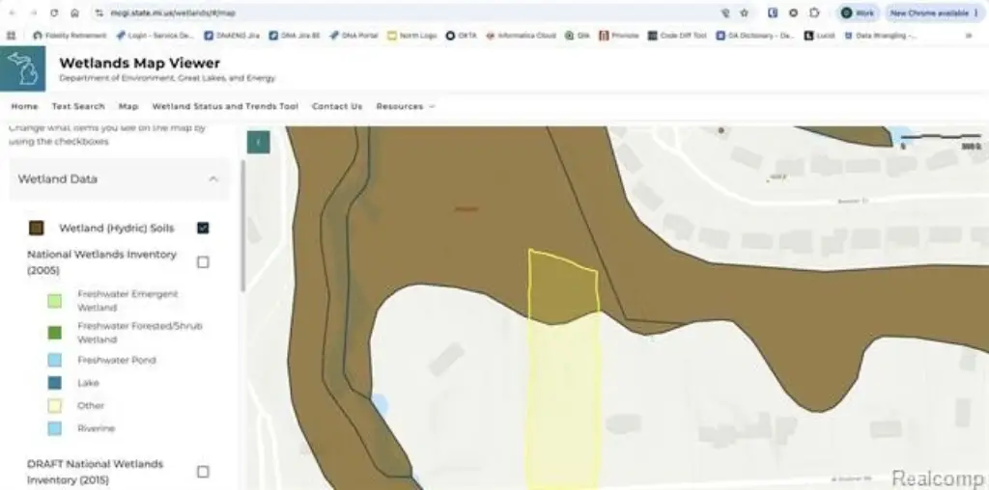989x490 pixels.
Task: Go to browser home icon
Action: pos(74,13)
